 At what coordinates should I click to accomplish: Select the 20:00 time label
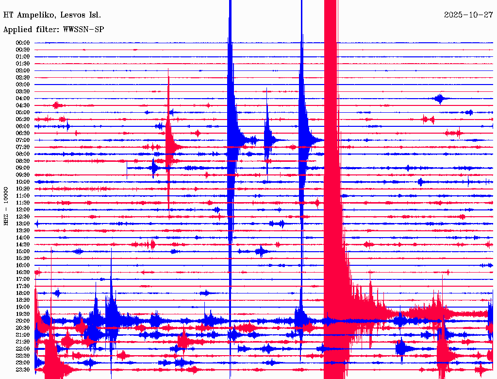(23, 321)
